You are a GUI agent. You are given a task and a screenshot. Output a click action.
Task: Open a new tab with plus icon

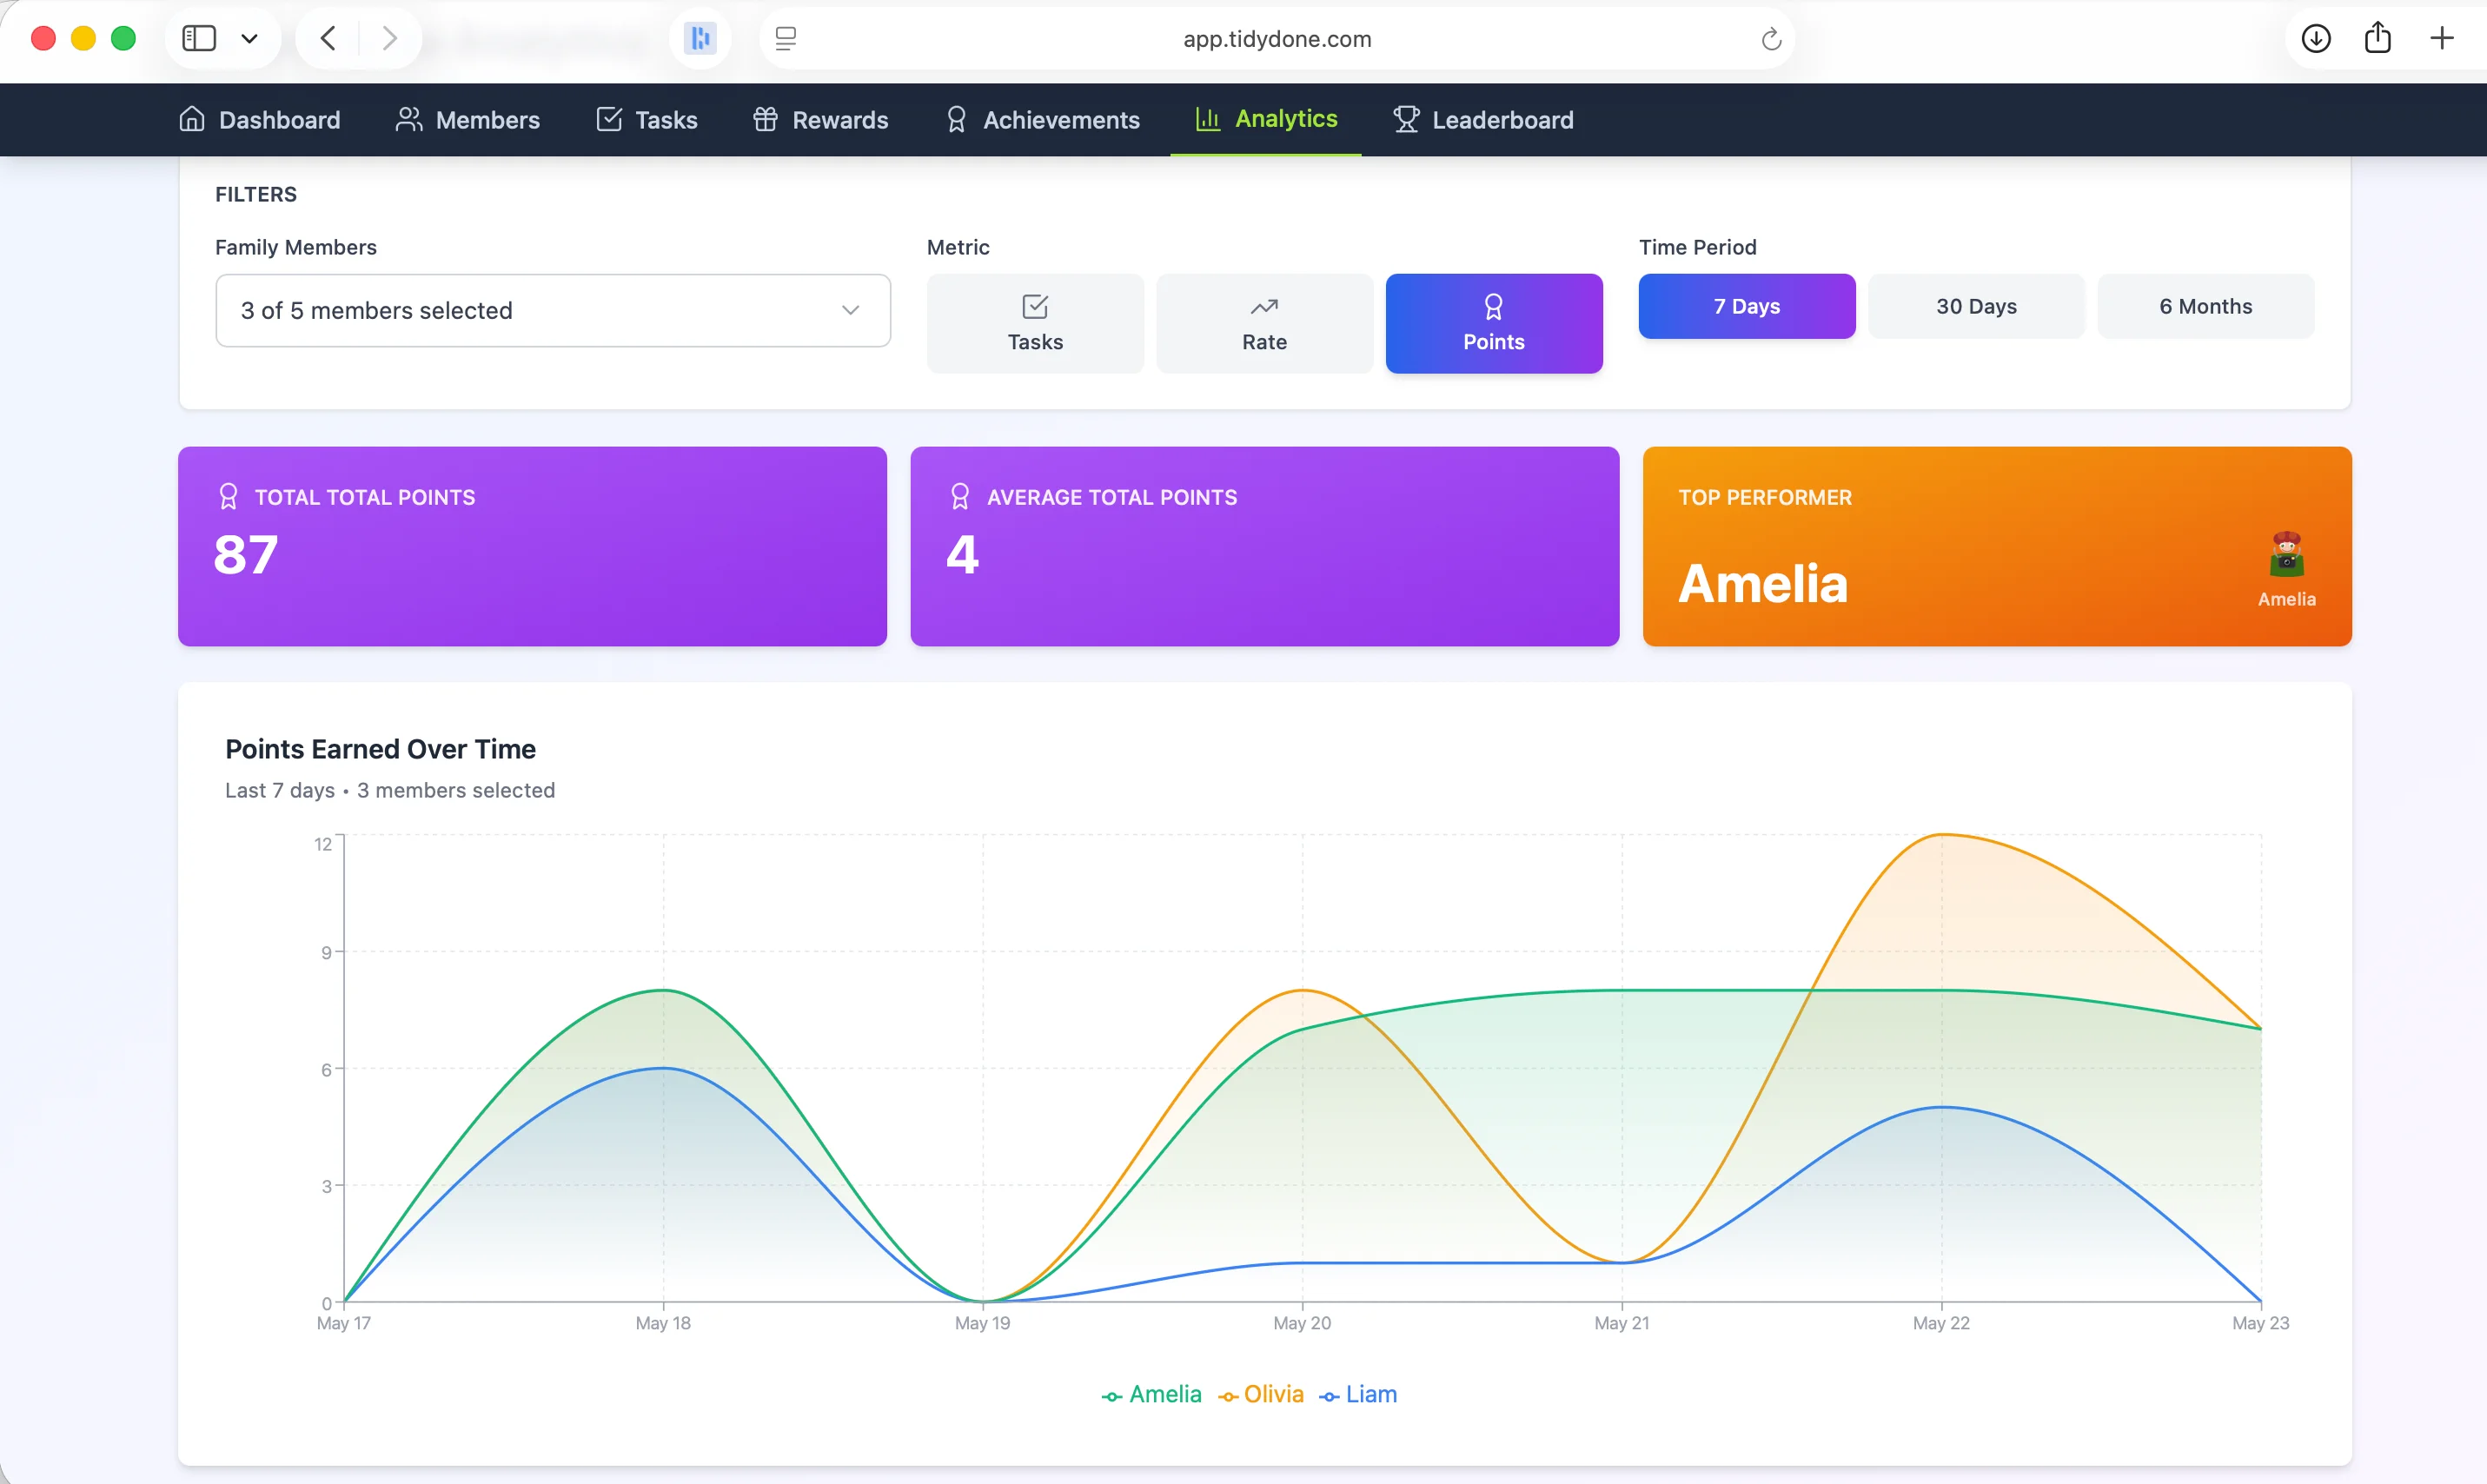2441,38
